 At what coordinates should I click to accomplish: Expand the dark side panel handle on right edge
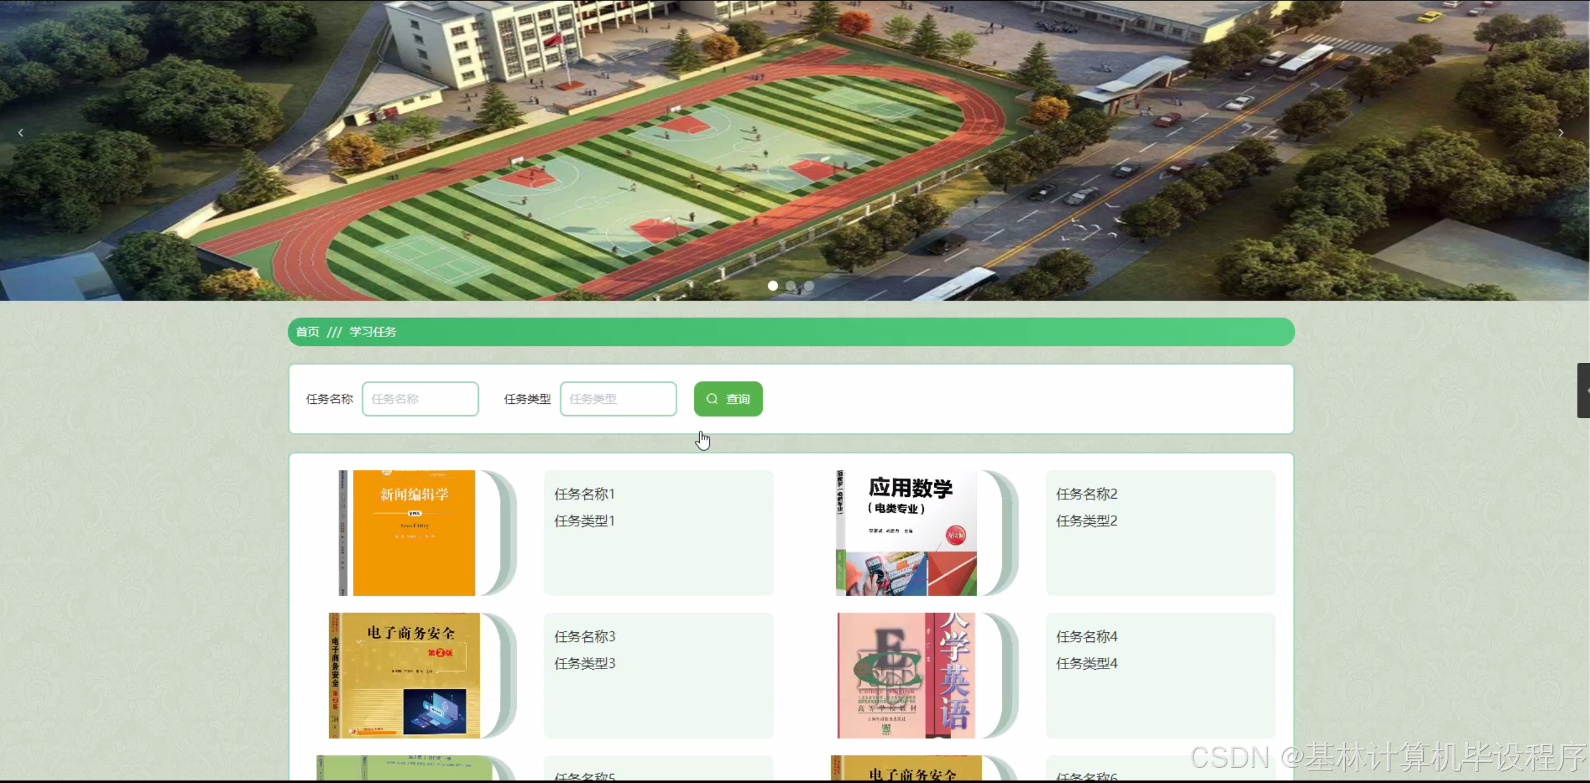[x=1583, y=391]
